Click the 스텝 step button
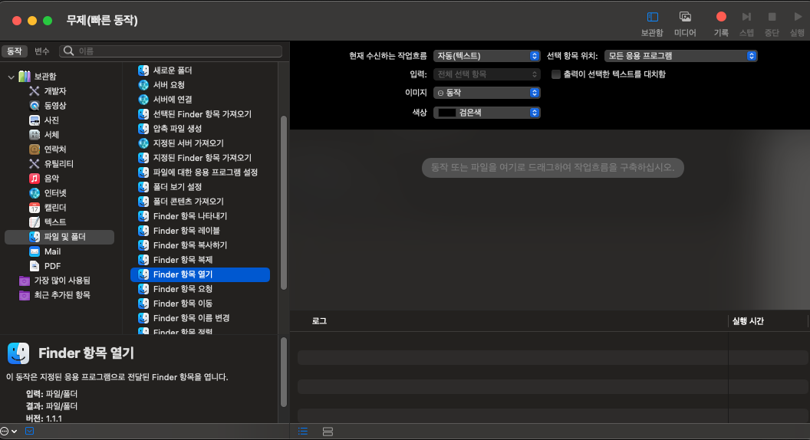This screenshot has height=440, width=810. tap(746, 24)
